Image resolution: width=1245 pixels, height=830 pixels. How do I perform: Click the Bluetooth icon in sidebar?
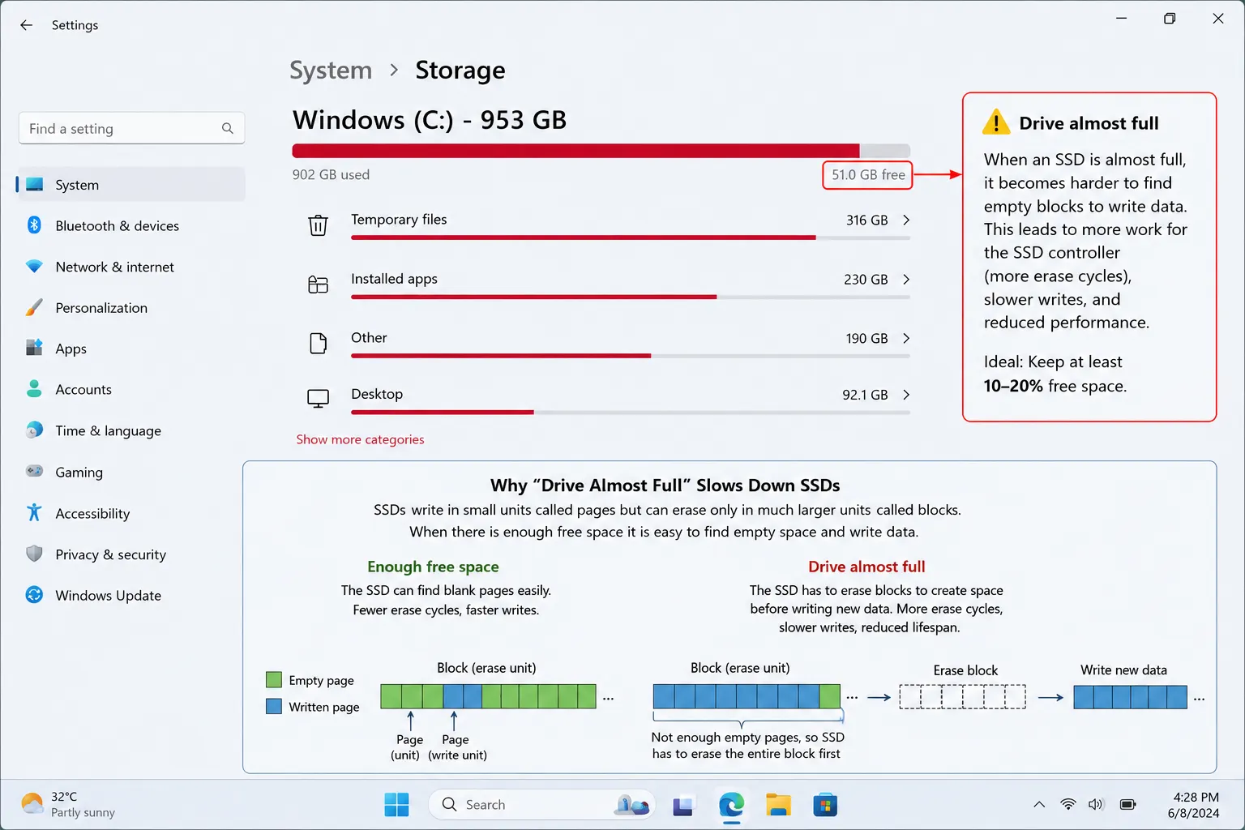coord(34,225)
